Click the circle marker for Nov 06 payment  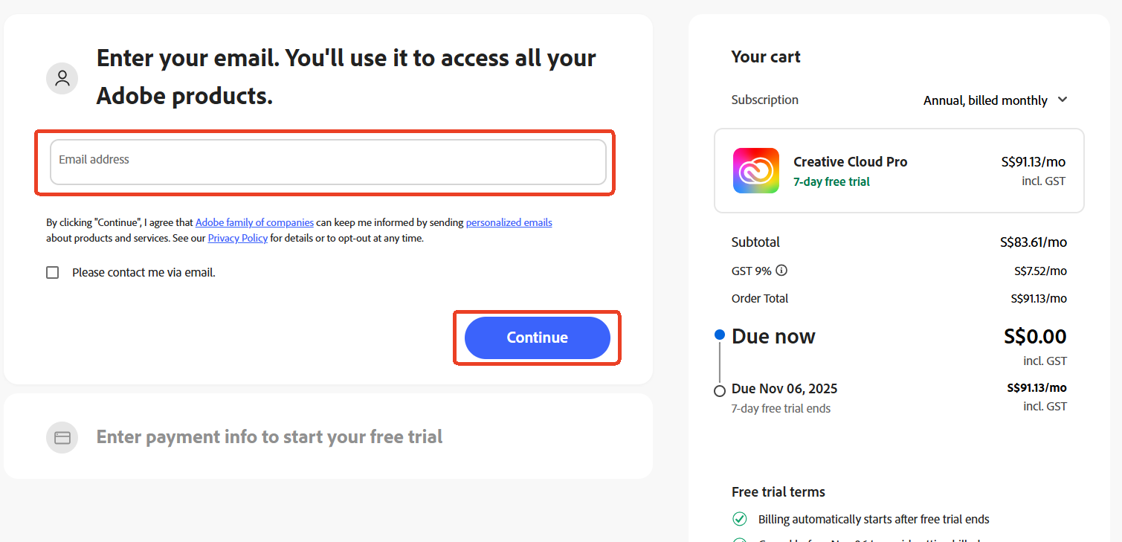(719, 390)
